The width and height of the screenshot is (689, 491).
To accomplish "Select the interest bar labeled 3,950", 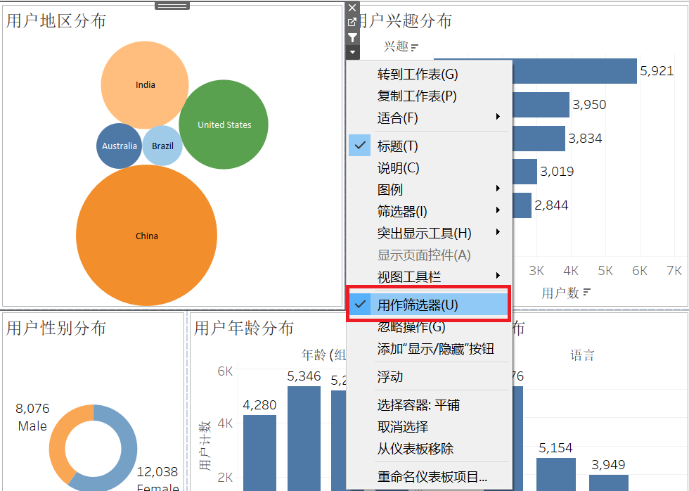I will coord(541,105).
